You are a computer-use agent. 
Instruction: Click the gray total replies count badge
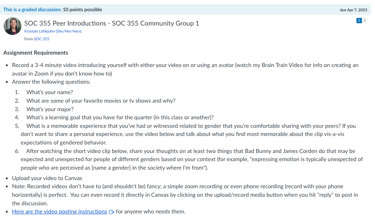[365, 21]
